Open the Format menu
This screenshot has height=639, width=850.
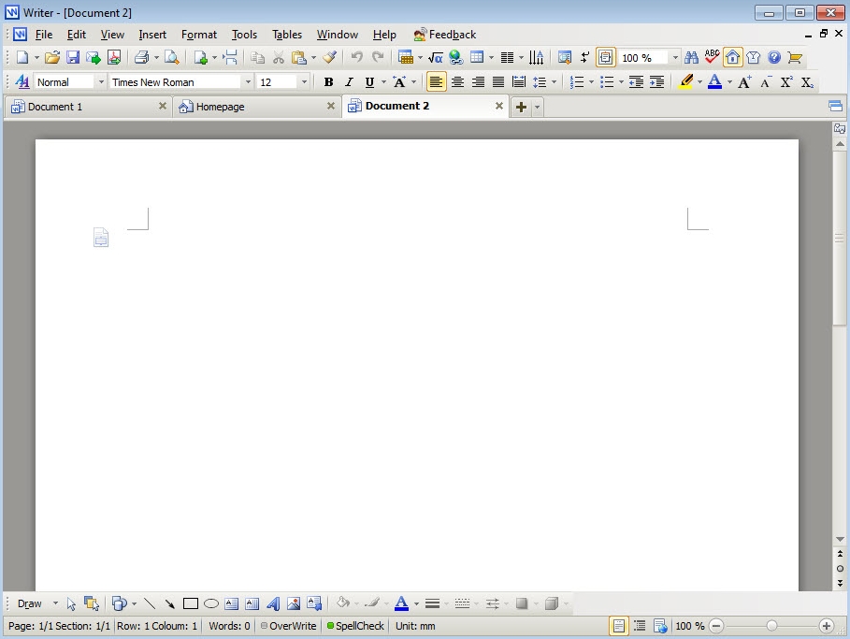tap(198, 35)
